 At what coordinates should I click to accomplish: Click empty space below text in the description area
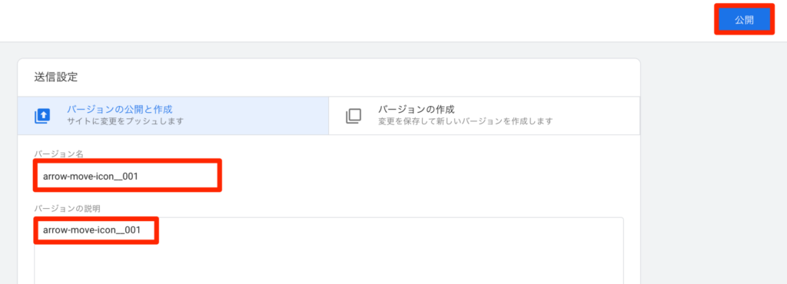(x=329, y=263)
